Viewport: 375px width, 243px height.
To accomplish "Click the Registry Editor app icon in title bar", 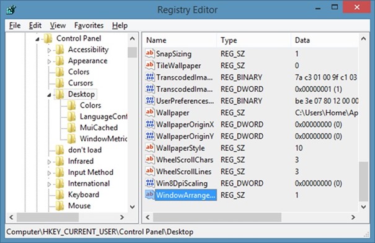I will click(11, 10).
